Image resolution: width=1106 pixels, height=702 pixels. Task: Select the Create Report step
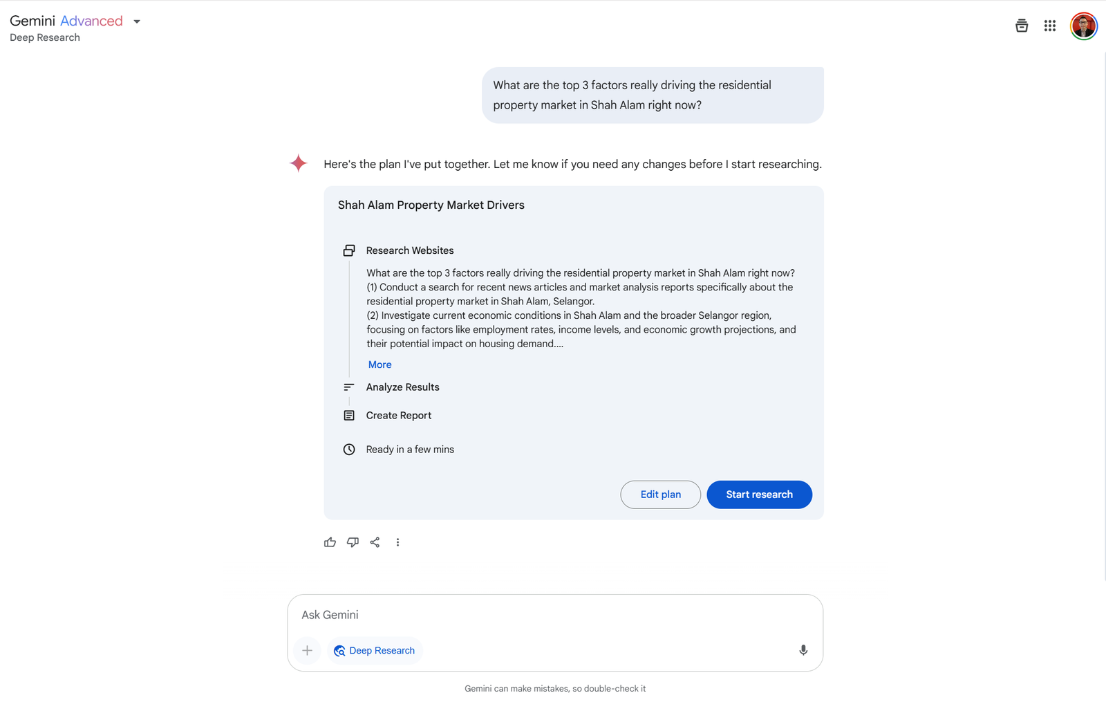coord(398,416)
